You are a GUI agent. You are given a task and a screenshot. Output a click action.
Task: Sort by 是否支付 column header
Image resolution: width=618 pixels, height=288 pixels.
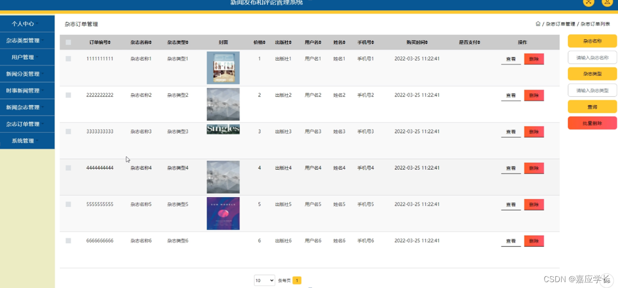[469, 43]
